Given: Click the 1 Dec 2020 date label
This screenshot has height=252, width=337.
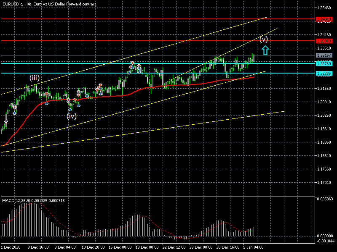Looking at the screenshot, I should coord(11,247).
